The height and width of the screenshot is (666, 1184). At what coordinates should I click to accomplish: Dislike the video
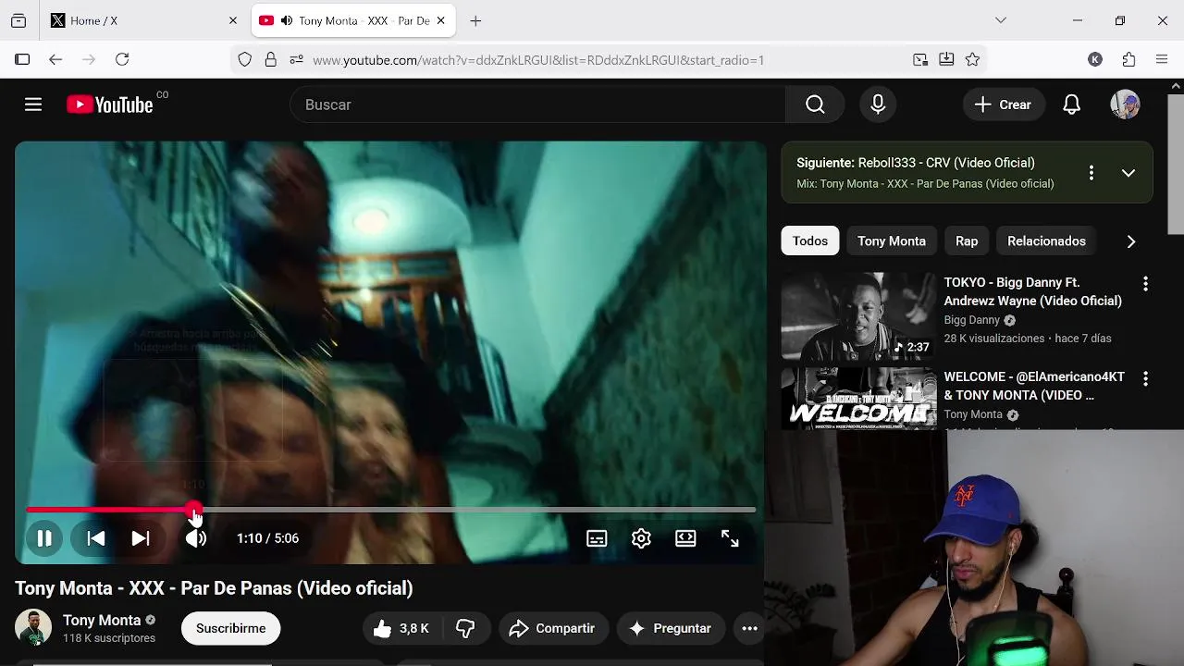point(465,628)
